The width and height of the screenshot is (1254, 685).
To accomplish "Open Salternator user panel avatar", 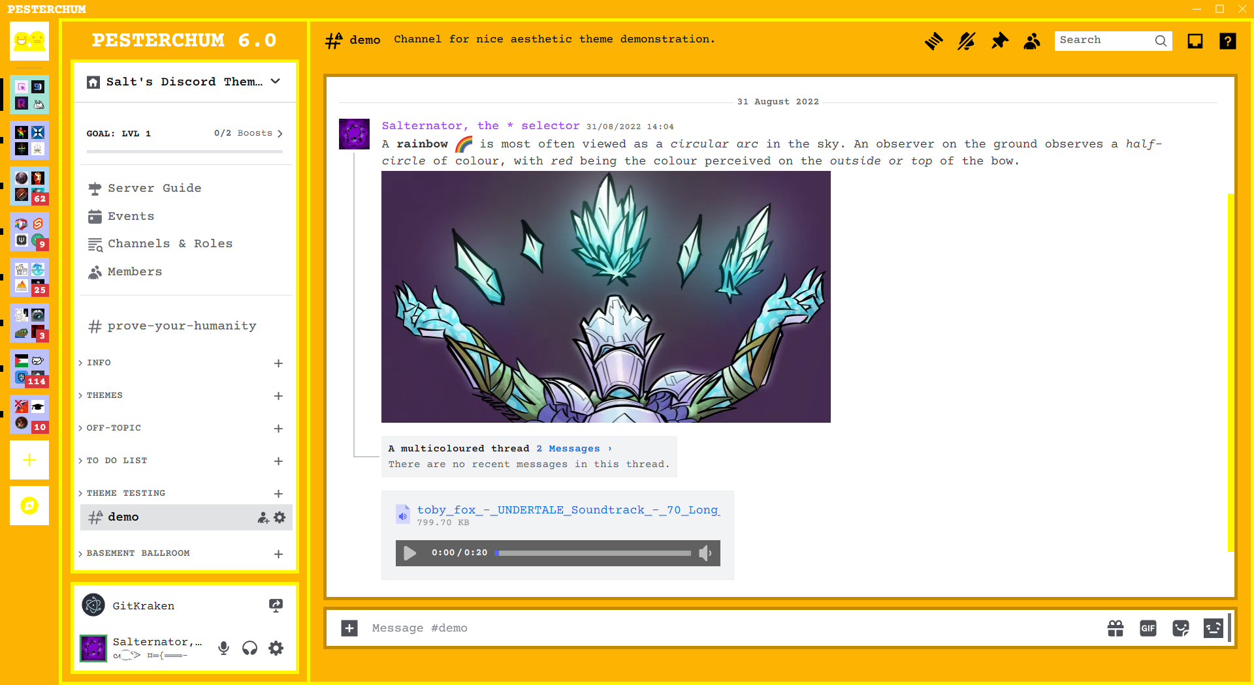I will coord(93,648).
